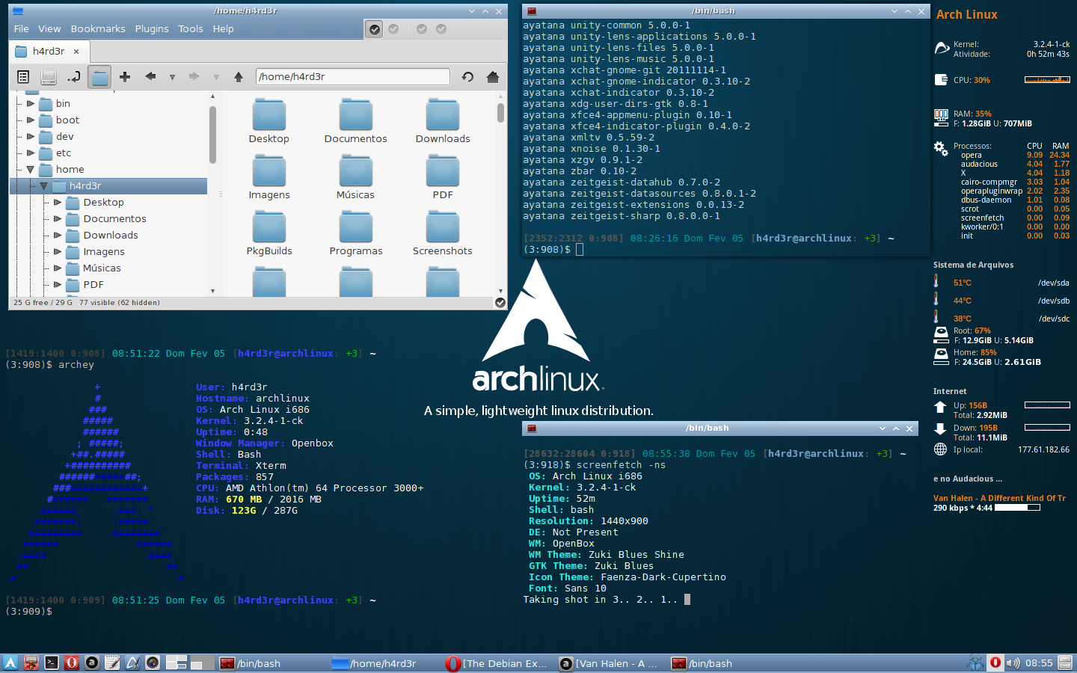Click the Reload icon in the file manager toolbar
Screen dimensions: 1077x673
click(468, 77)
